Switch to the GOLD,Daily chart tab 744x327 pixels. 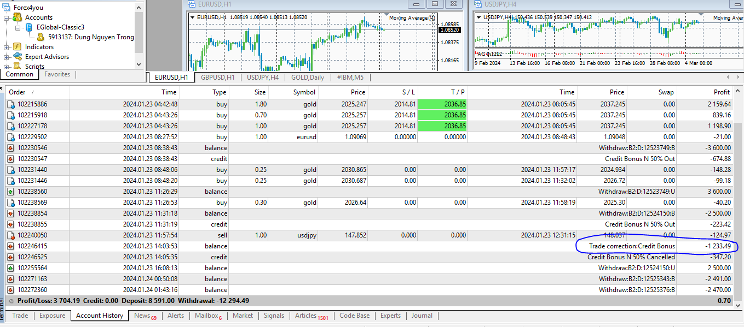click(x=307, y=78)
